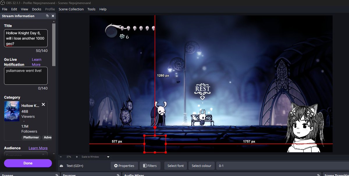Open the Scene Collection menu
The image size is (349, 176).
pos(71,9)
